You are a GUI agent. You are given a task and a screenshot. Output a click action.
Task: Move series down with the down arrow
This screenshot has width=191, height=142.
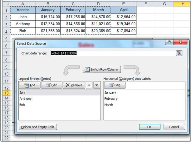[x=97, y=85]
